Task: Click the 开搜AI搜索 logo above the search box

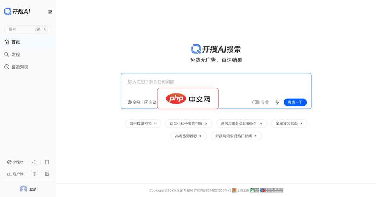Action: (216, 49)
